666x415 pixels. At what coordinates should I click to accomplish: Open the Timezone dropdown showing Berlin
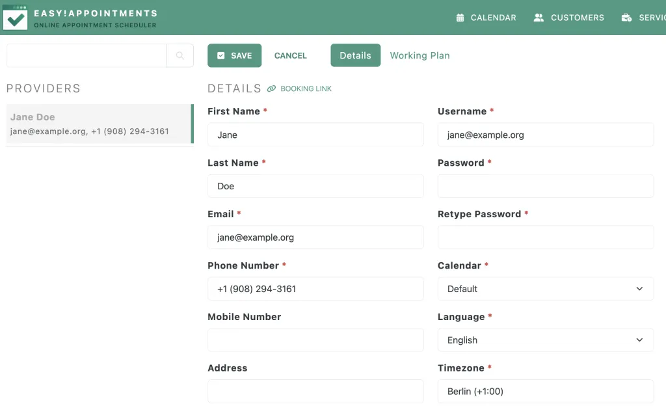(546, 391)
